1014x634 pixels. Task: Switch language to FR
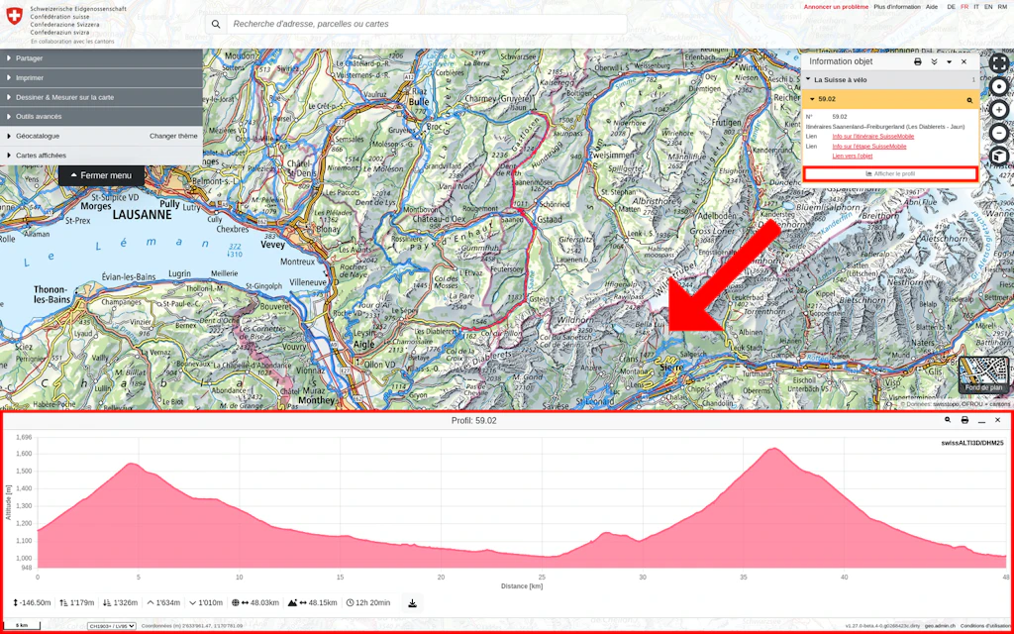[964, 7]
